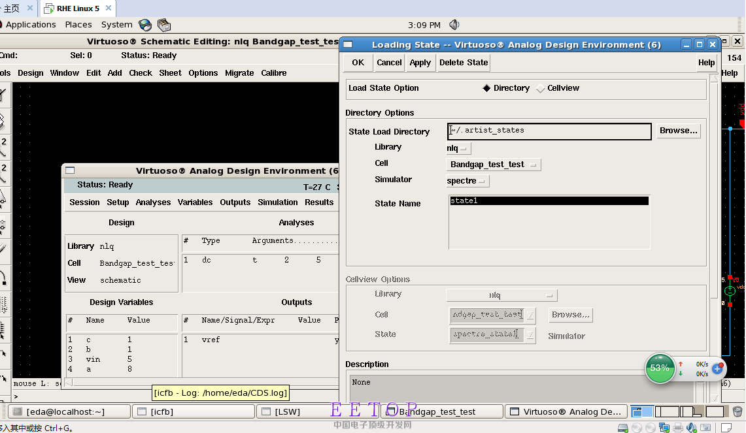Click the message note icon in status bar
Viewport: 746px width, 433px height.
pyautogui.click(x=726, y=428)
